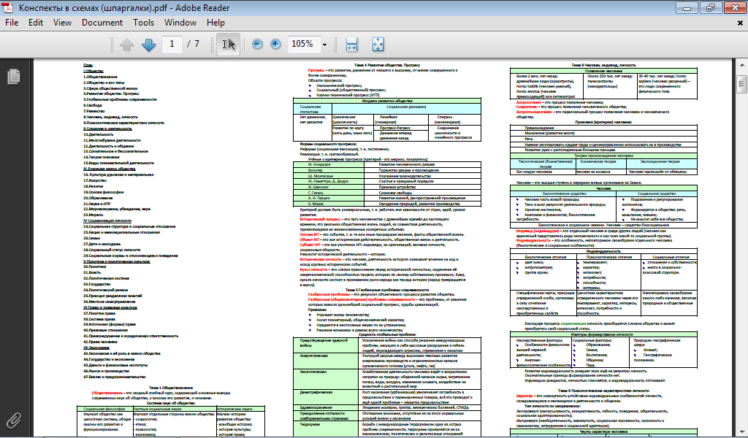Open the View menu
The width and height of the screenshot is (748, 438).
click(x=63, y=23)
